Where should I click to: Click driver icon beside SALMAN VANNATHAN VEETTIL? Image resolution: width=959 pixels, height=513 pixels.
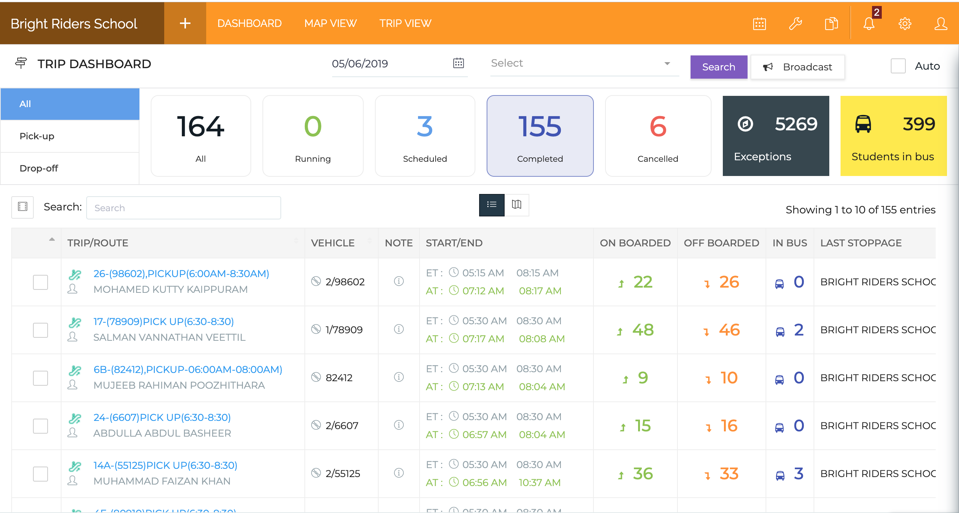coord(72,337)
